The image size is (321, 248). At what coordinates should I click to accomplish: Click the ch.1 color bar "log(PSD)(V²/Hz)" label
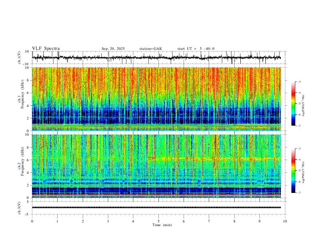(x=304, y=105)
